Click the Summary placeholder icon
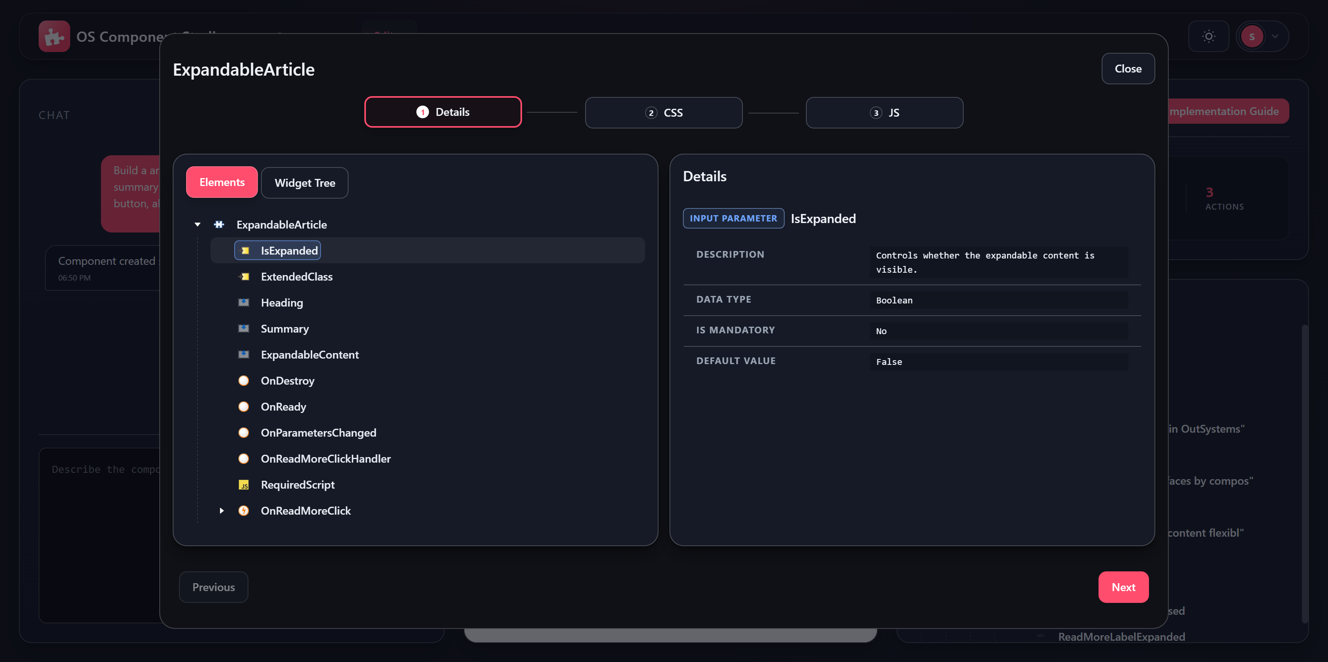The width and height of the screenshot is (1328, 662). 243,329
